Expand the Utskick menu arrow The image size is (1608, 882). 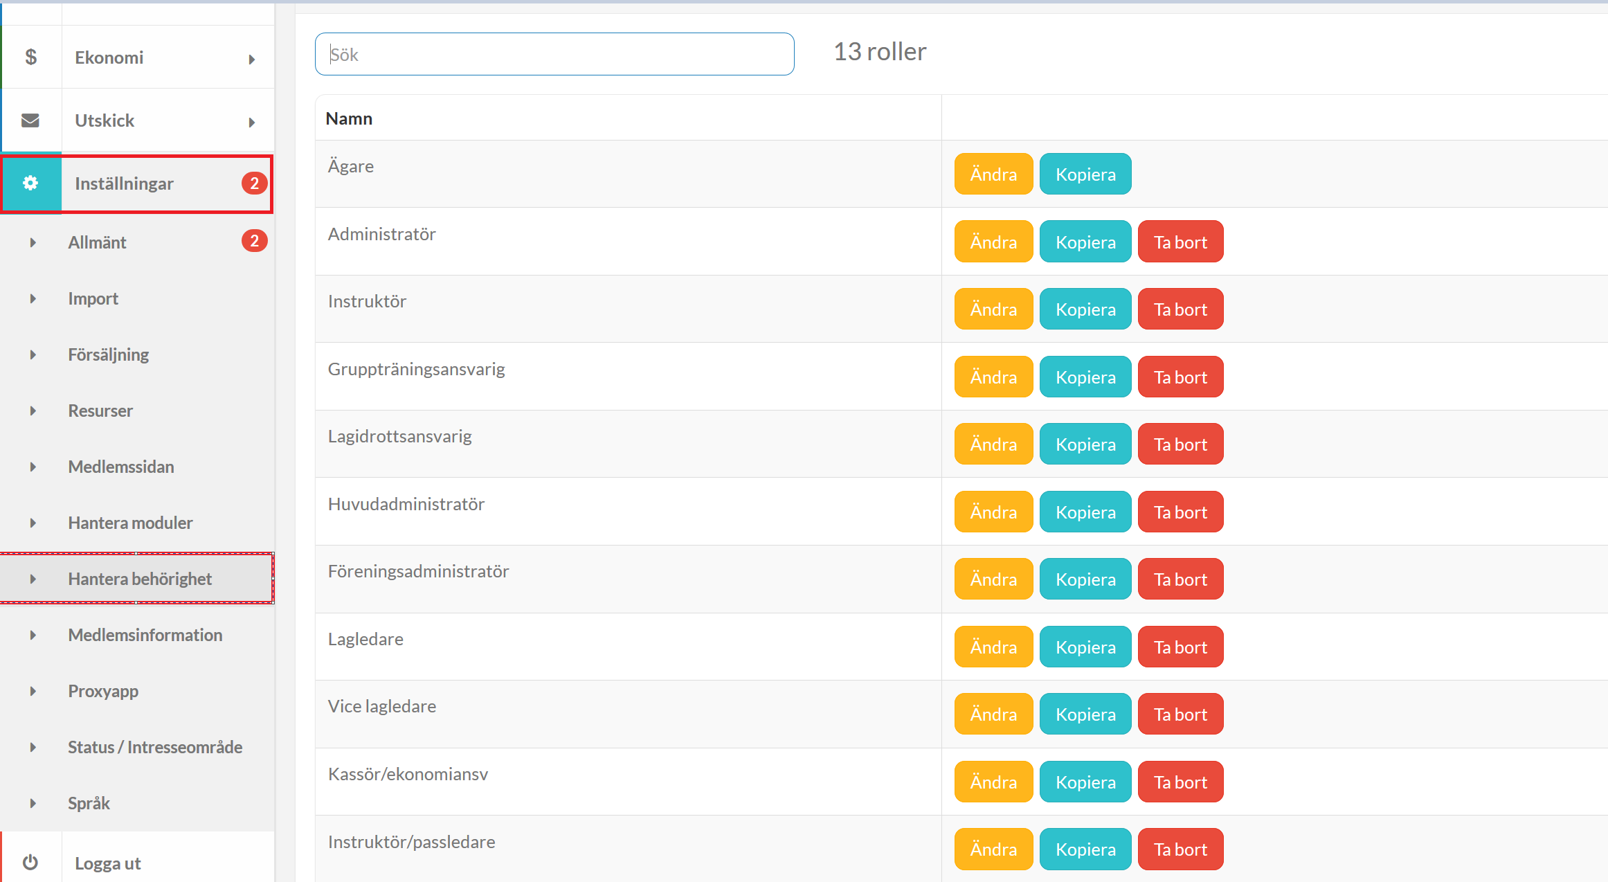tap(252, 123)
